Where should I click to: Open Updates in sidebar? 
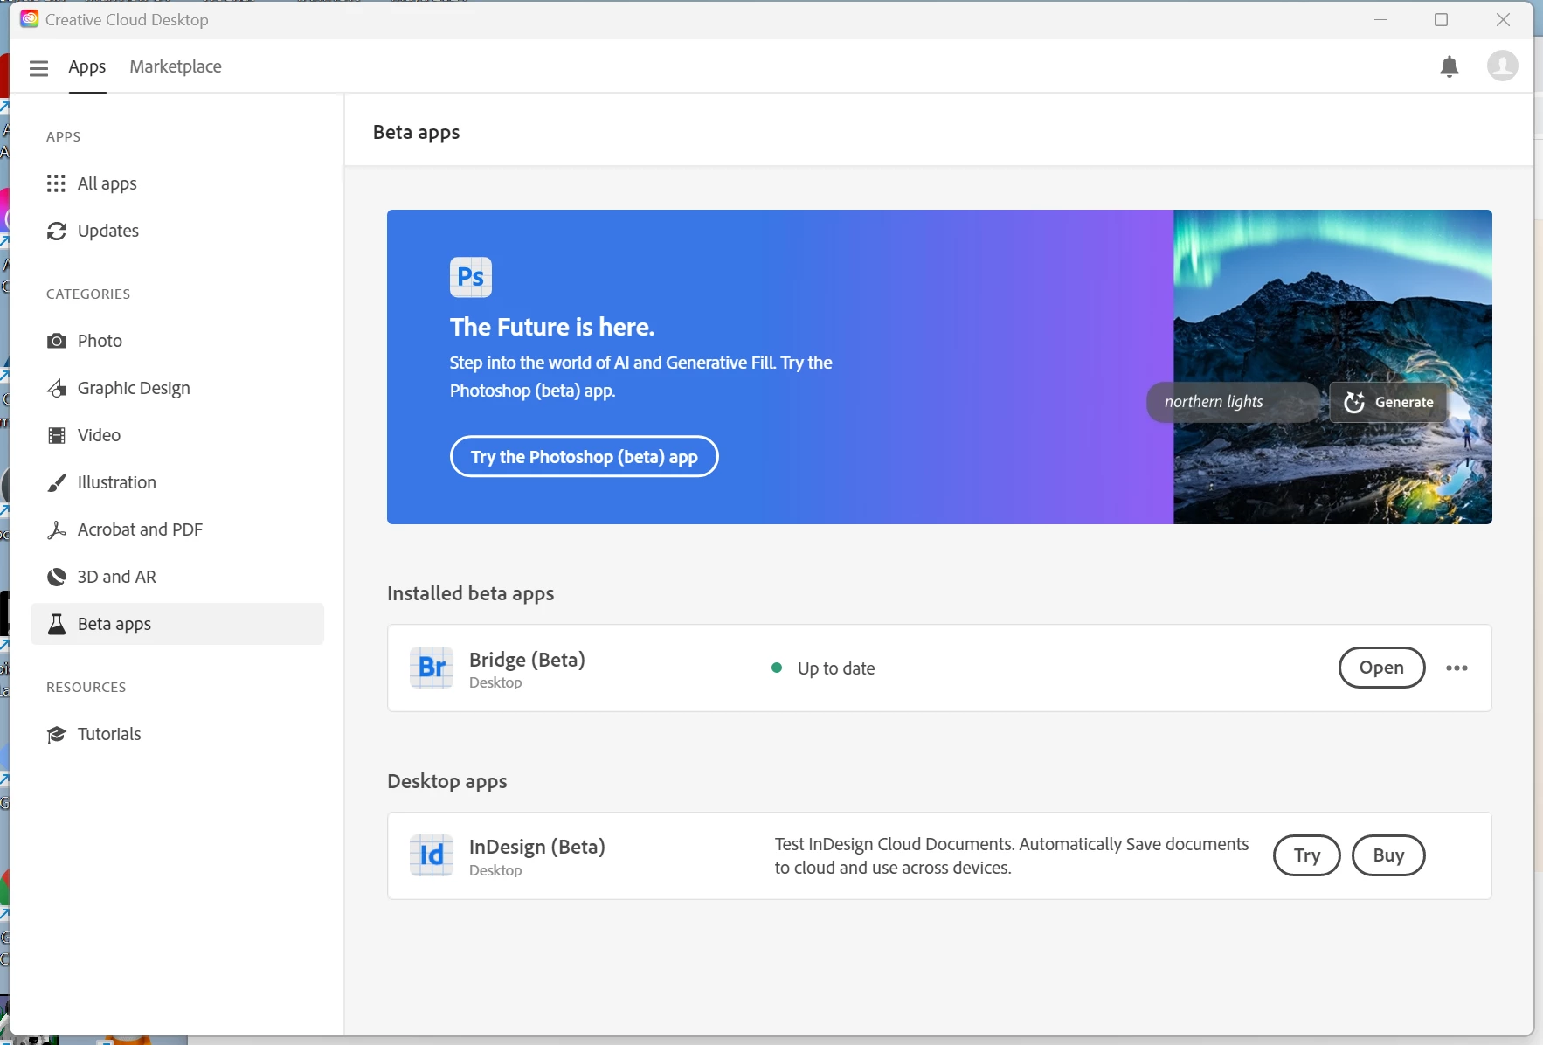(177, 231)
